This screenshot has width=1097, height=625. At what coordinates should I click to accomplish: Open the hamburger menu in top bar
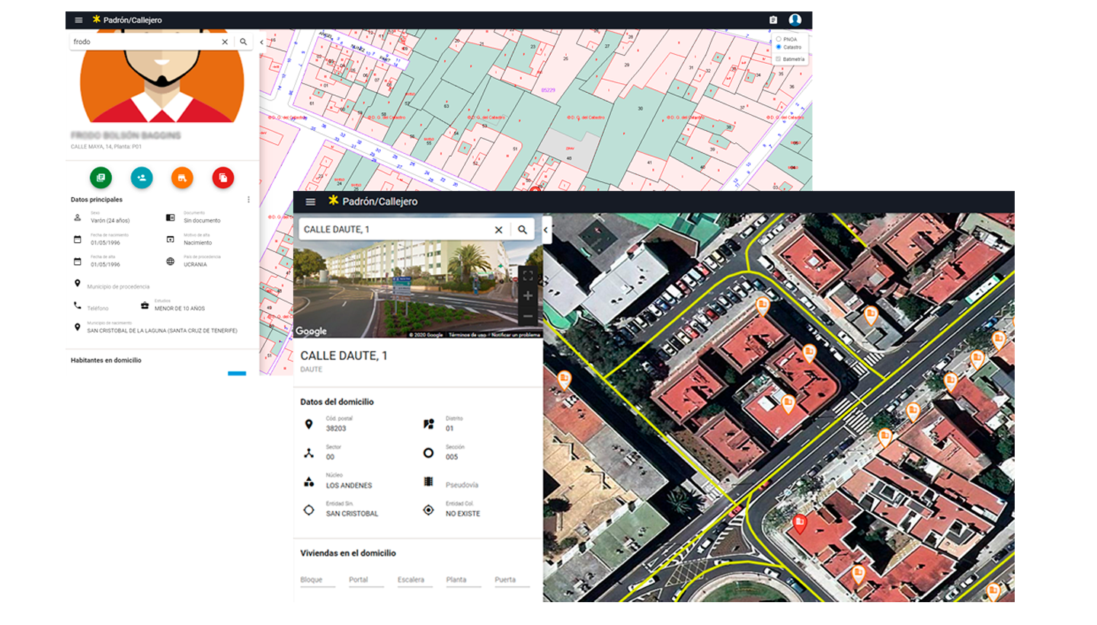[x=78, y=21]
